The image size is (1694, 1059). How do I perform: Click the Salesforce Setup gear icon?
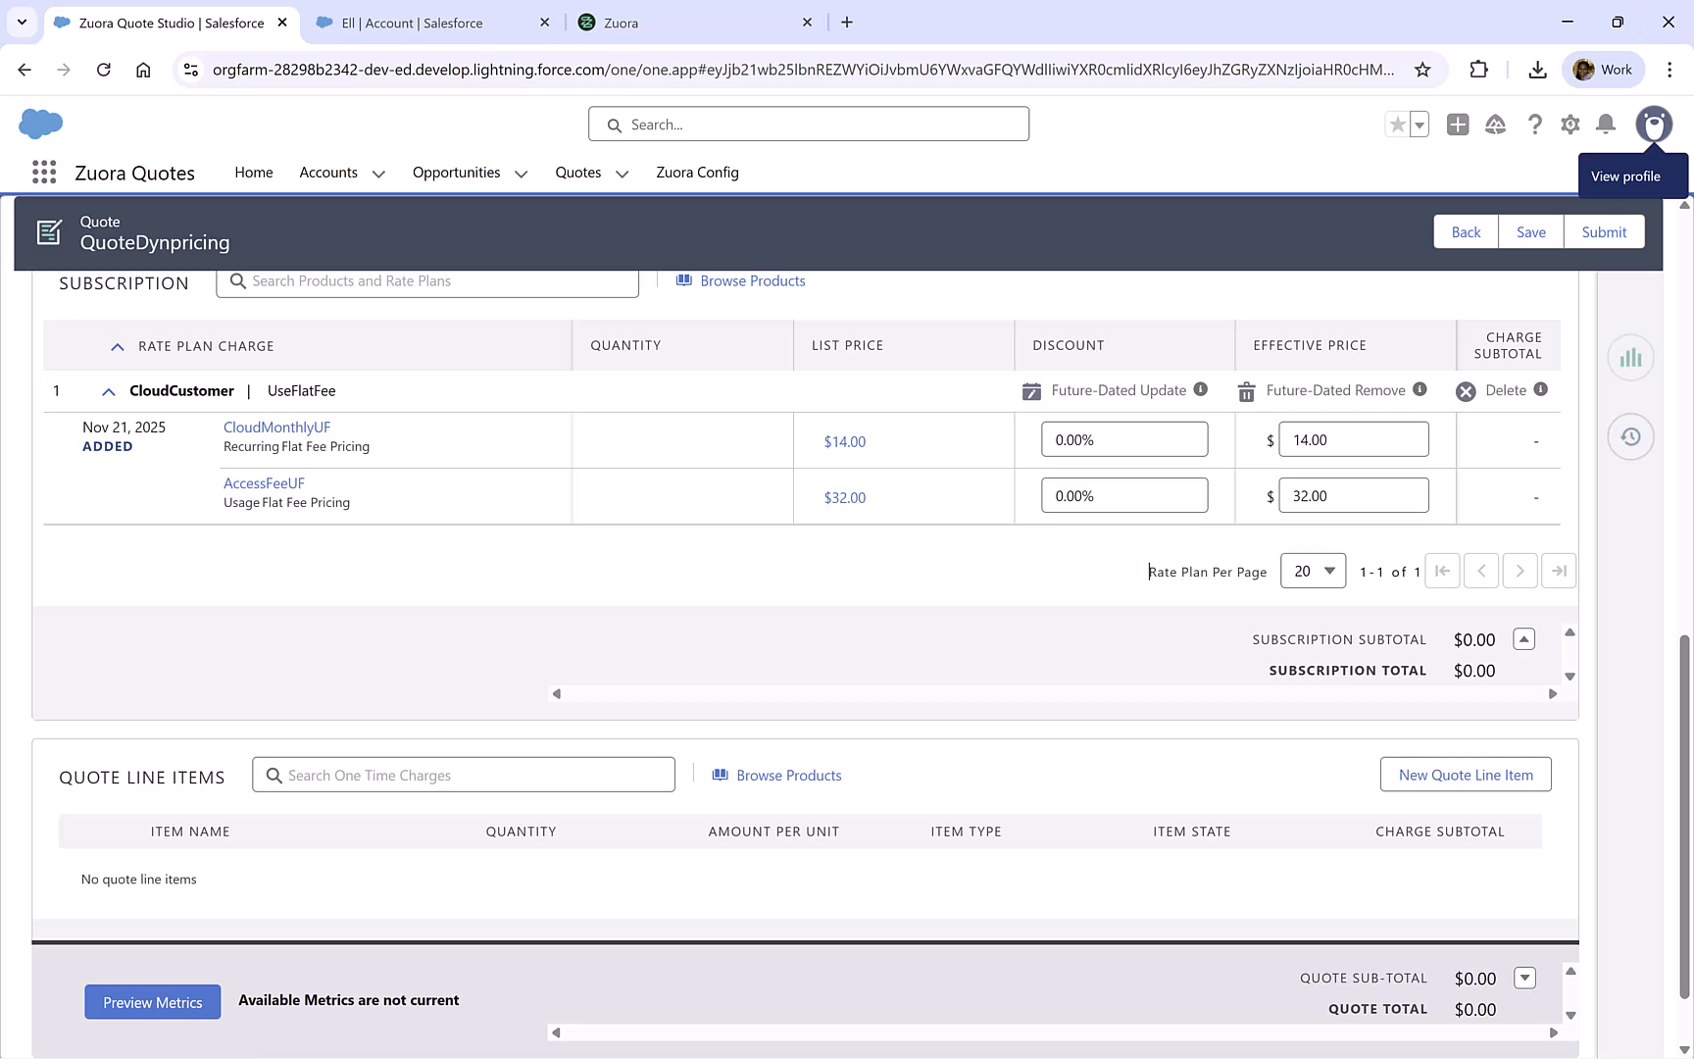coord(1569,125)
